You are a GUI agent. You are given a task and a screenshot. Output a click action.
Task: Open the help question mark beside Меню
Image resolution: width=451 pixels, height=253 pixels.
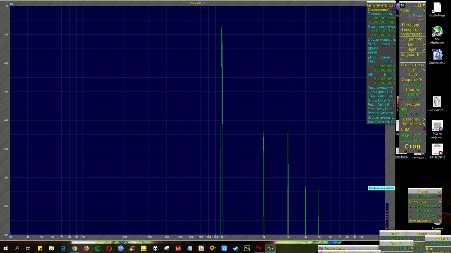(x=424, y=10)
